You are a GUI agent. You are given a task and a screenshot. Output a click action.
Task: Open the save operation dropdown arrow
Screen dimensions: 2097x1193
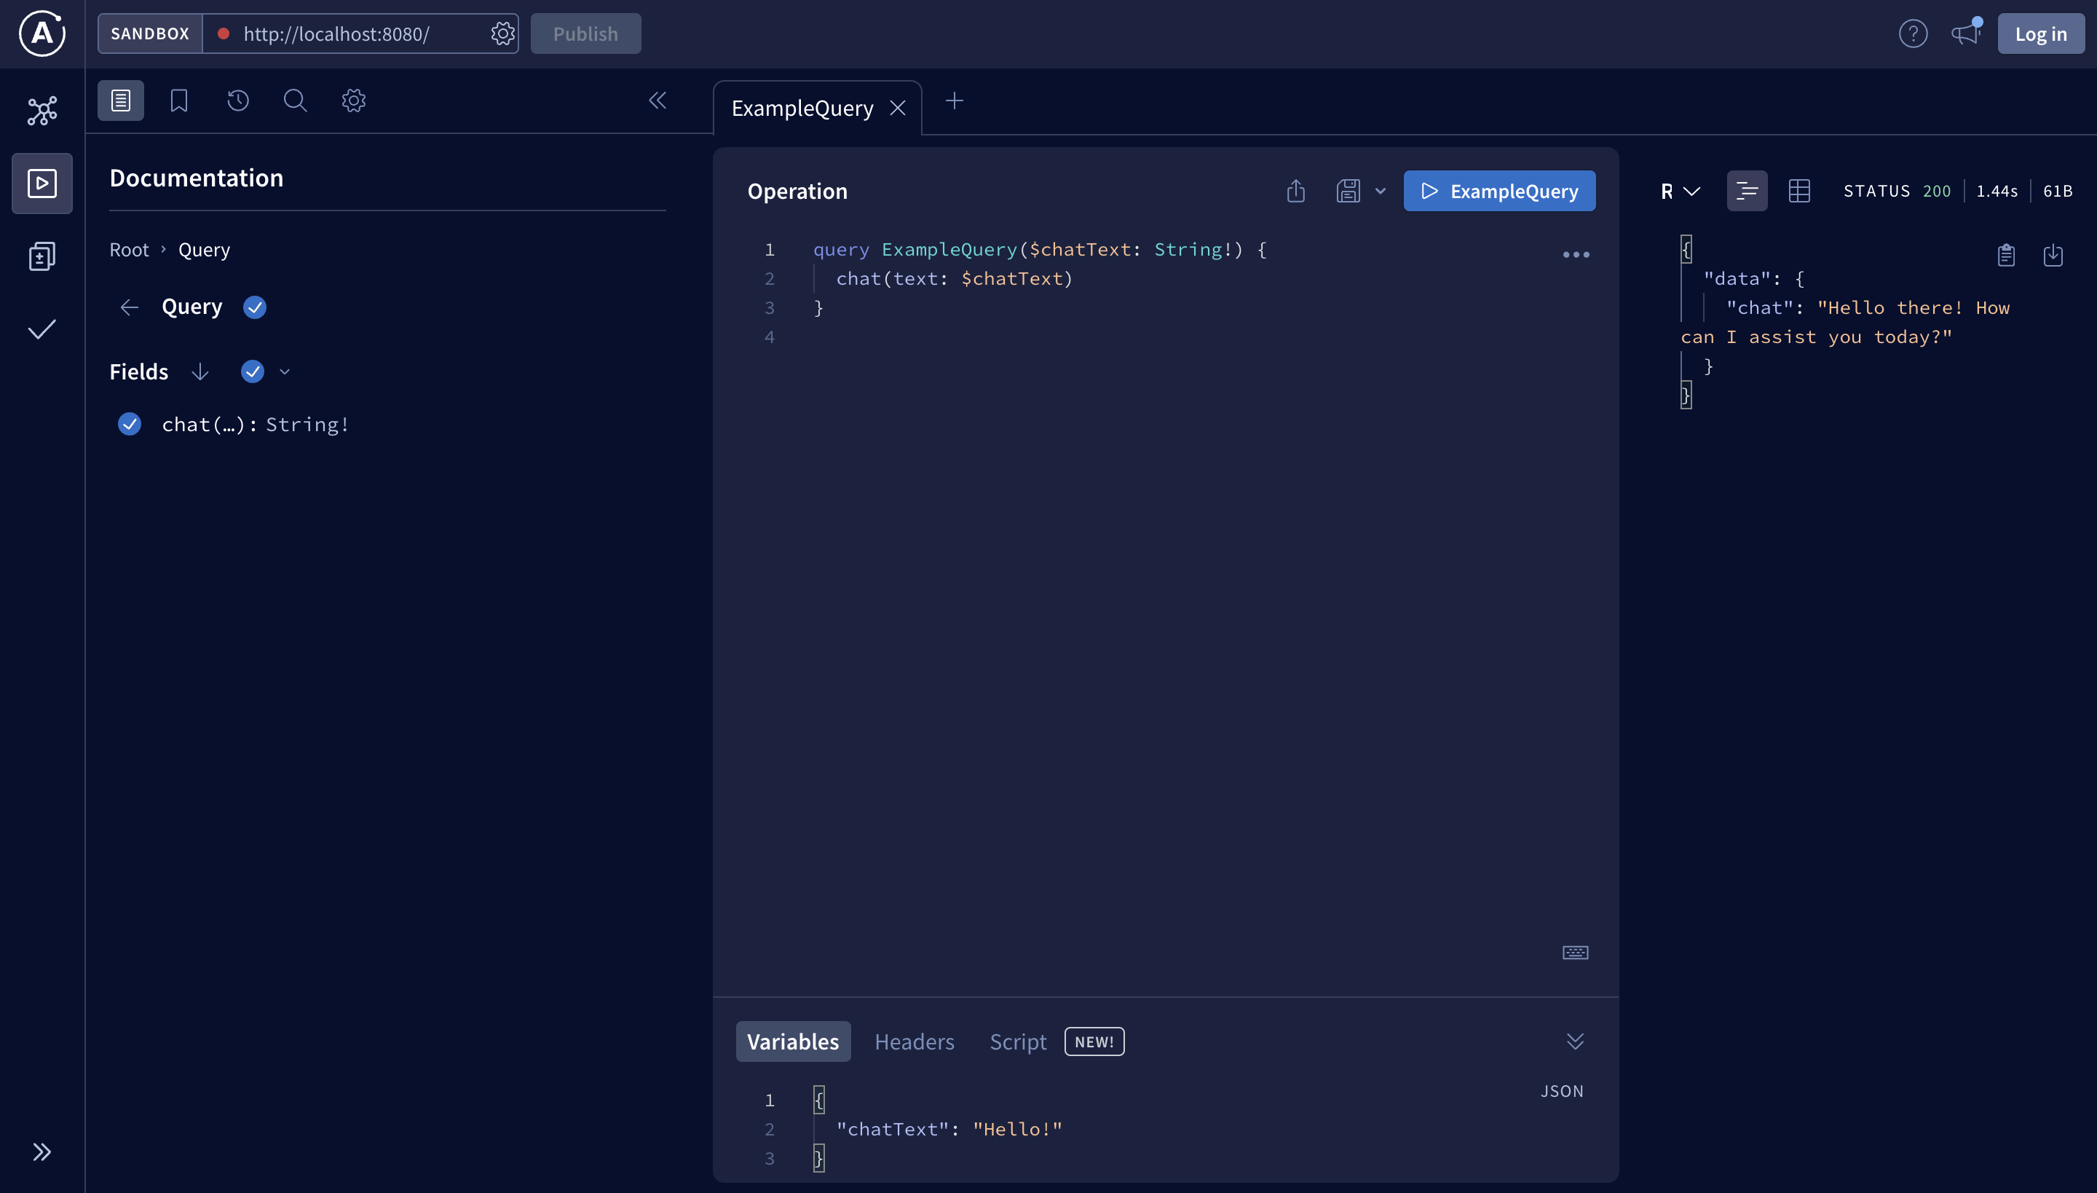pyautogui.click(x=1381, y=191)
